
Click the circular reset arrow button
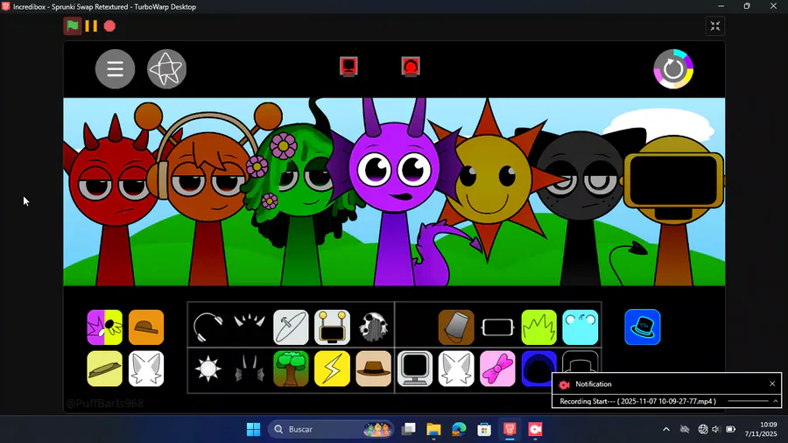click(x=673, y=69)
